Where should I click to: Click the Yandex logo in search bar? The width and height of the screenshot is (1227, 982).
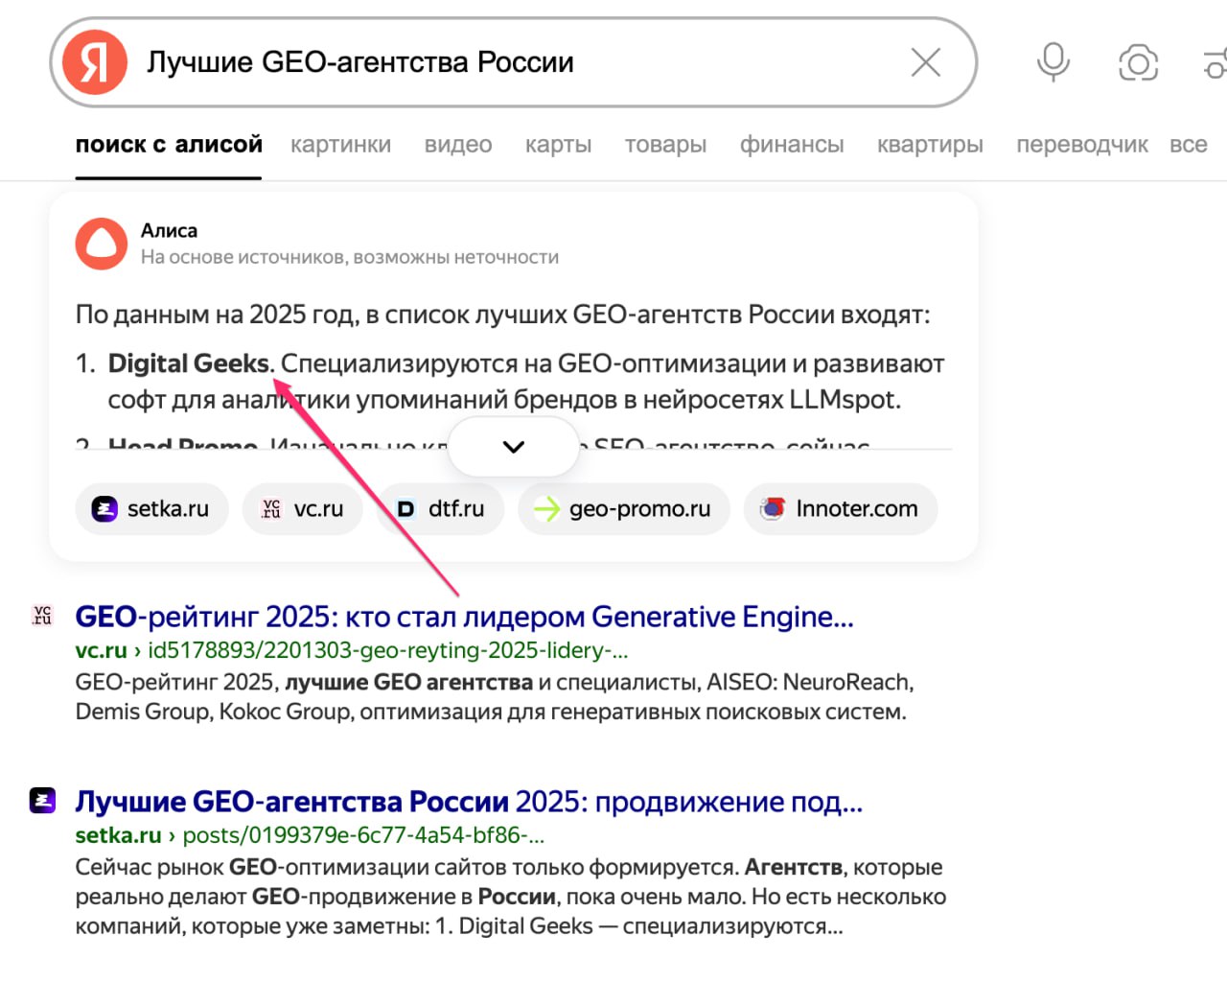95,62
